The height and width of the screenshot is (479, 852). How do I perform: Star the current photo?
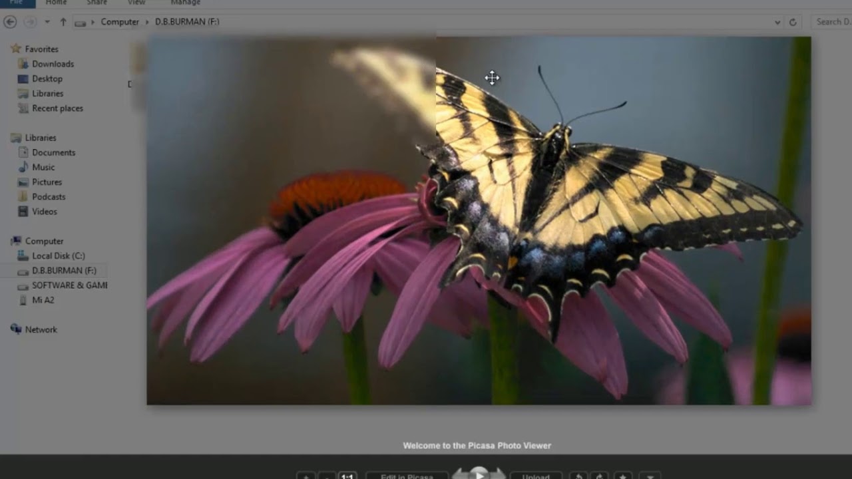coord(623,476)
